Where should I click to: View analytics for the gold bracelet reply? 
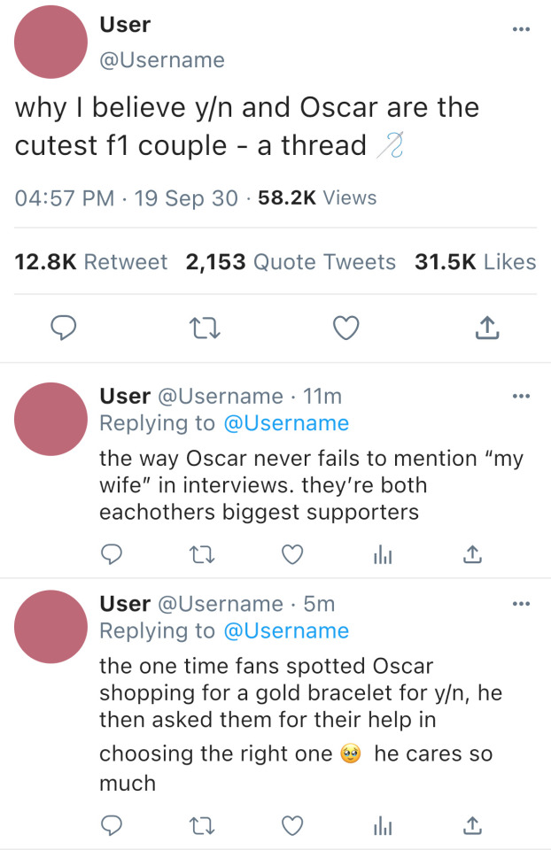[x=382, y=825]
